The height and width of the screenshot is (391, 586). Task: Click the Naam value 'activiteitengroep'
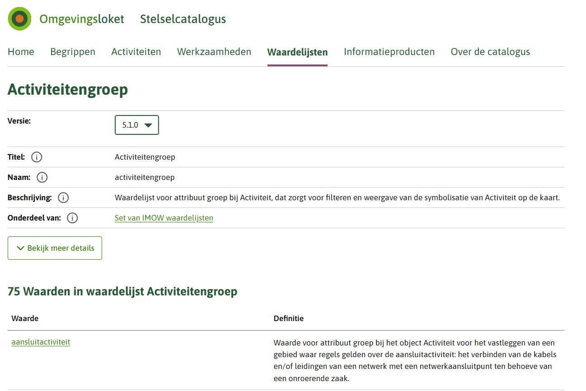(145, 177)
